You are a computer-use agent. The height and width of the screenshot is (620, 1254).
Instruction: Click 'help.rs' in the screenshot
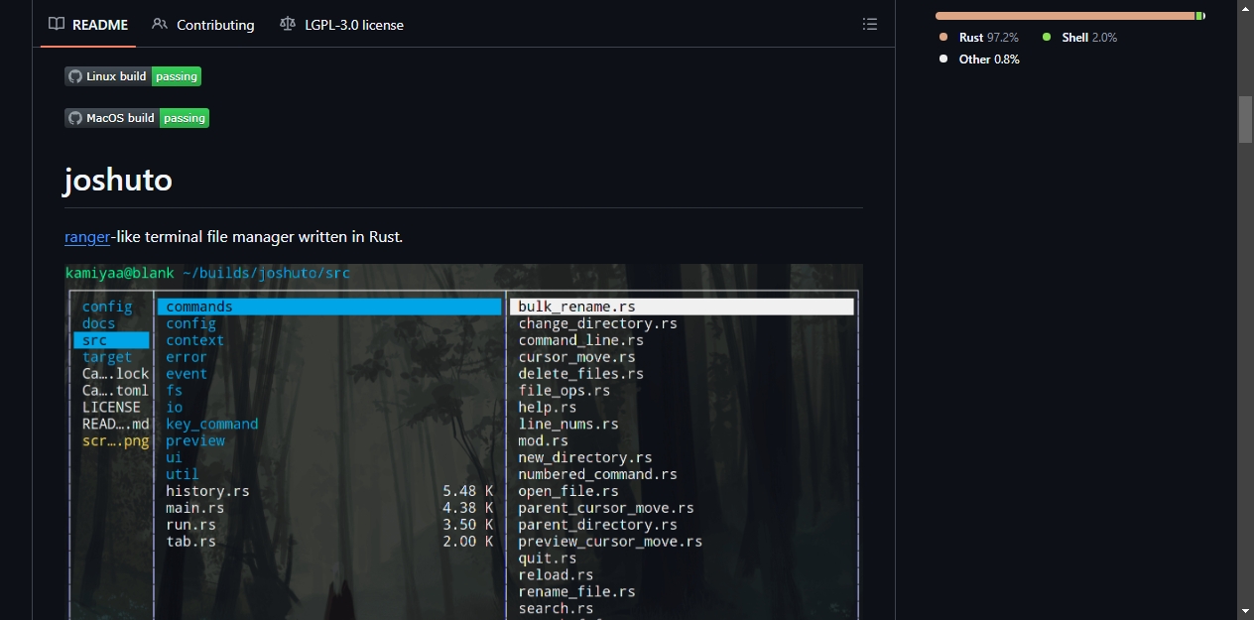tap(547, 408)
